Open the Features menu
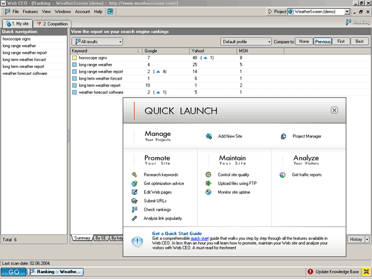The width and height of the screenshot is (372, 279). 30,12
